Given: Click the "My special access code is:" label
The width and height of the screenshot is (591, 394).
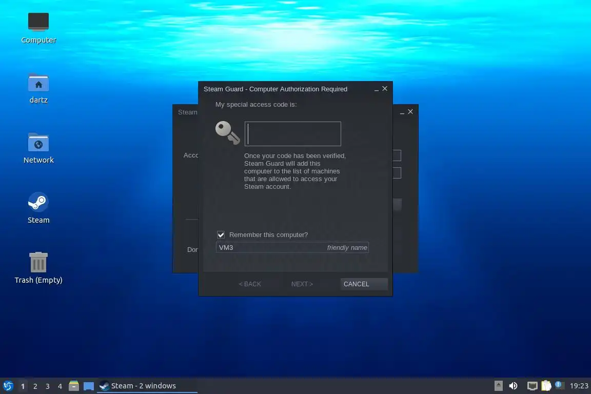Looking at the screenshot, I should pyautogui.click(x=256, y=105).
